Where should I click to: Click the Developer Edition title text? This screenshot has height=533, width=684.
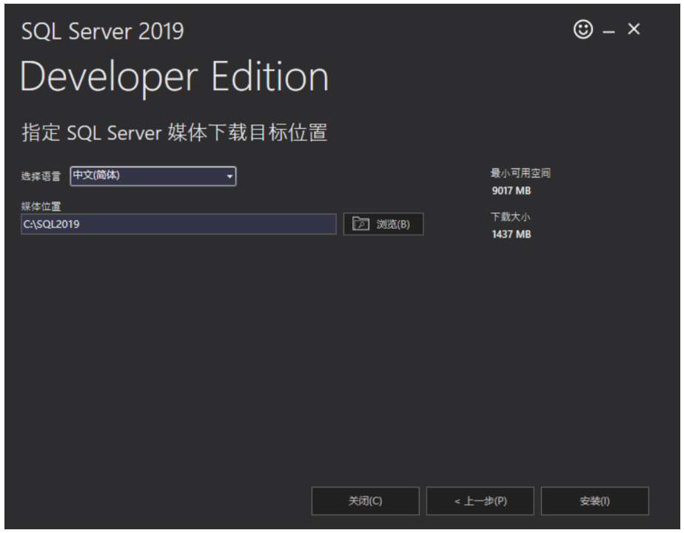click(x=175, y=77)
